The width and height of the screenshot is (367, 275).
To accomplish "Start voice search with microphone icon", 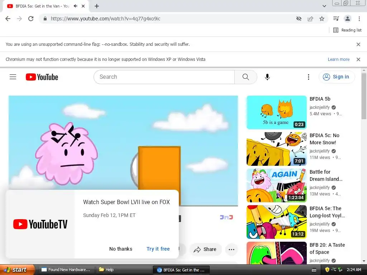I will [x=267, y=77].
